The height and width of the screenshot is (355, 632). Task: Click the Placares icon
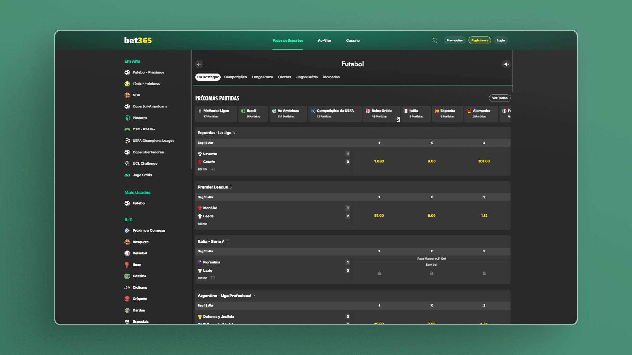(127, 118)
